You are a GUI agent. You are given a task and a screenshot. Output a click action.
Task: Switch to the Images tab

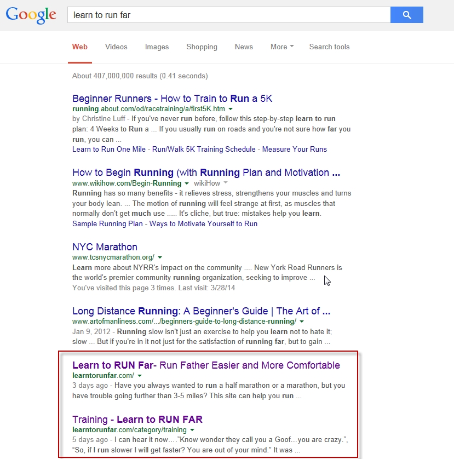157,47
